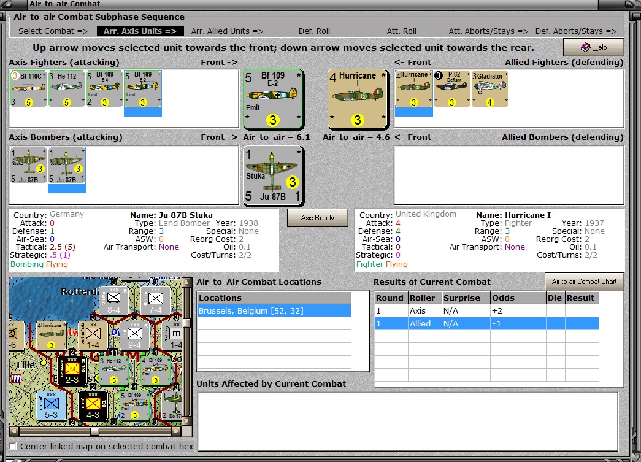Screen dimensions: 641x462
Task: Click the Hurricane counter on the map
Action: click(x=51, y=335)
